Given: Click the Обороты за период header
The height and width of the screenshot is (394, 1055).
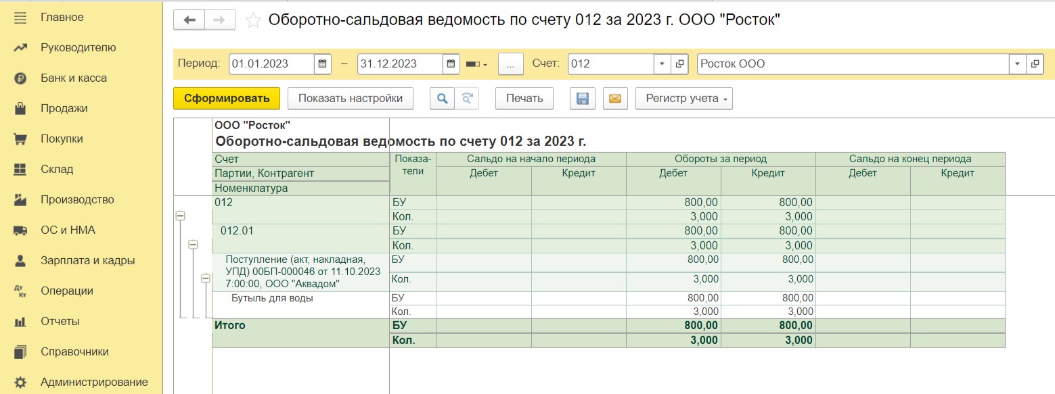Looking at the screenshot, I should pos(721,159).
